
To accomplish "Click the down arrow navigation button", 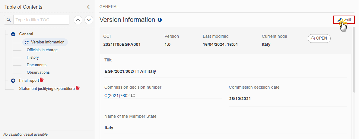I will [x=89, y=20].
